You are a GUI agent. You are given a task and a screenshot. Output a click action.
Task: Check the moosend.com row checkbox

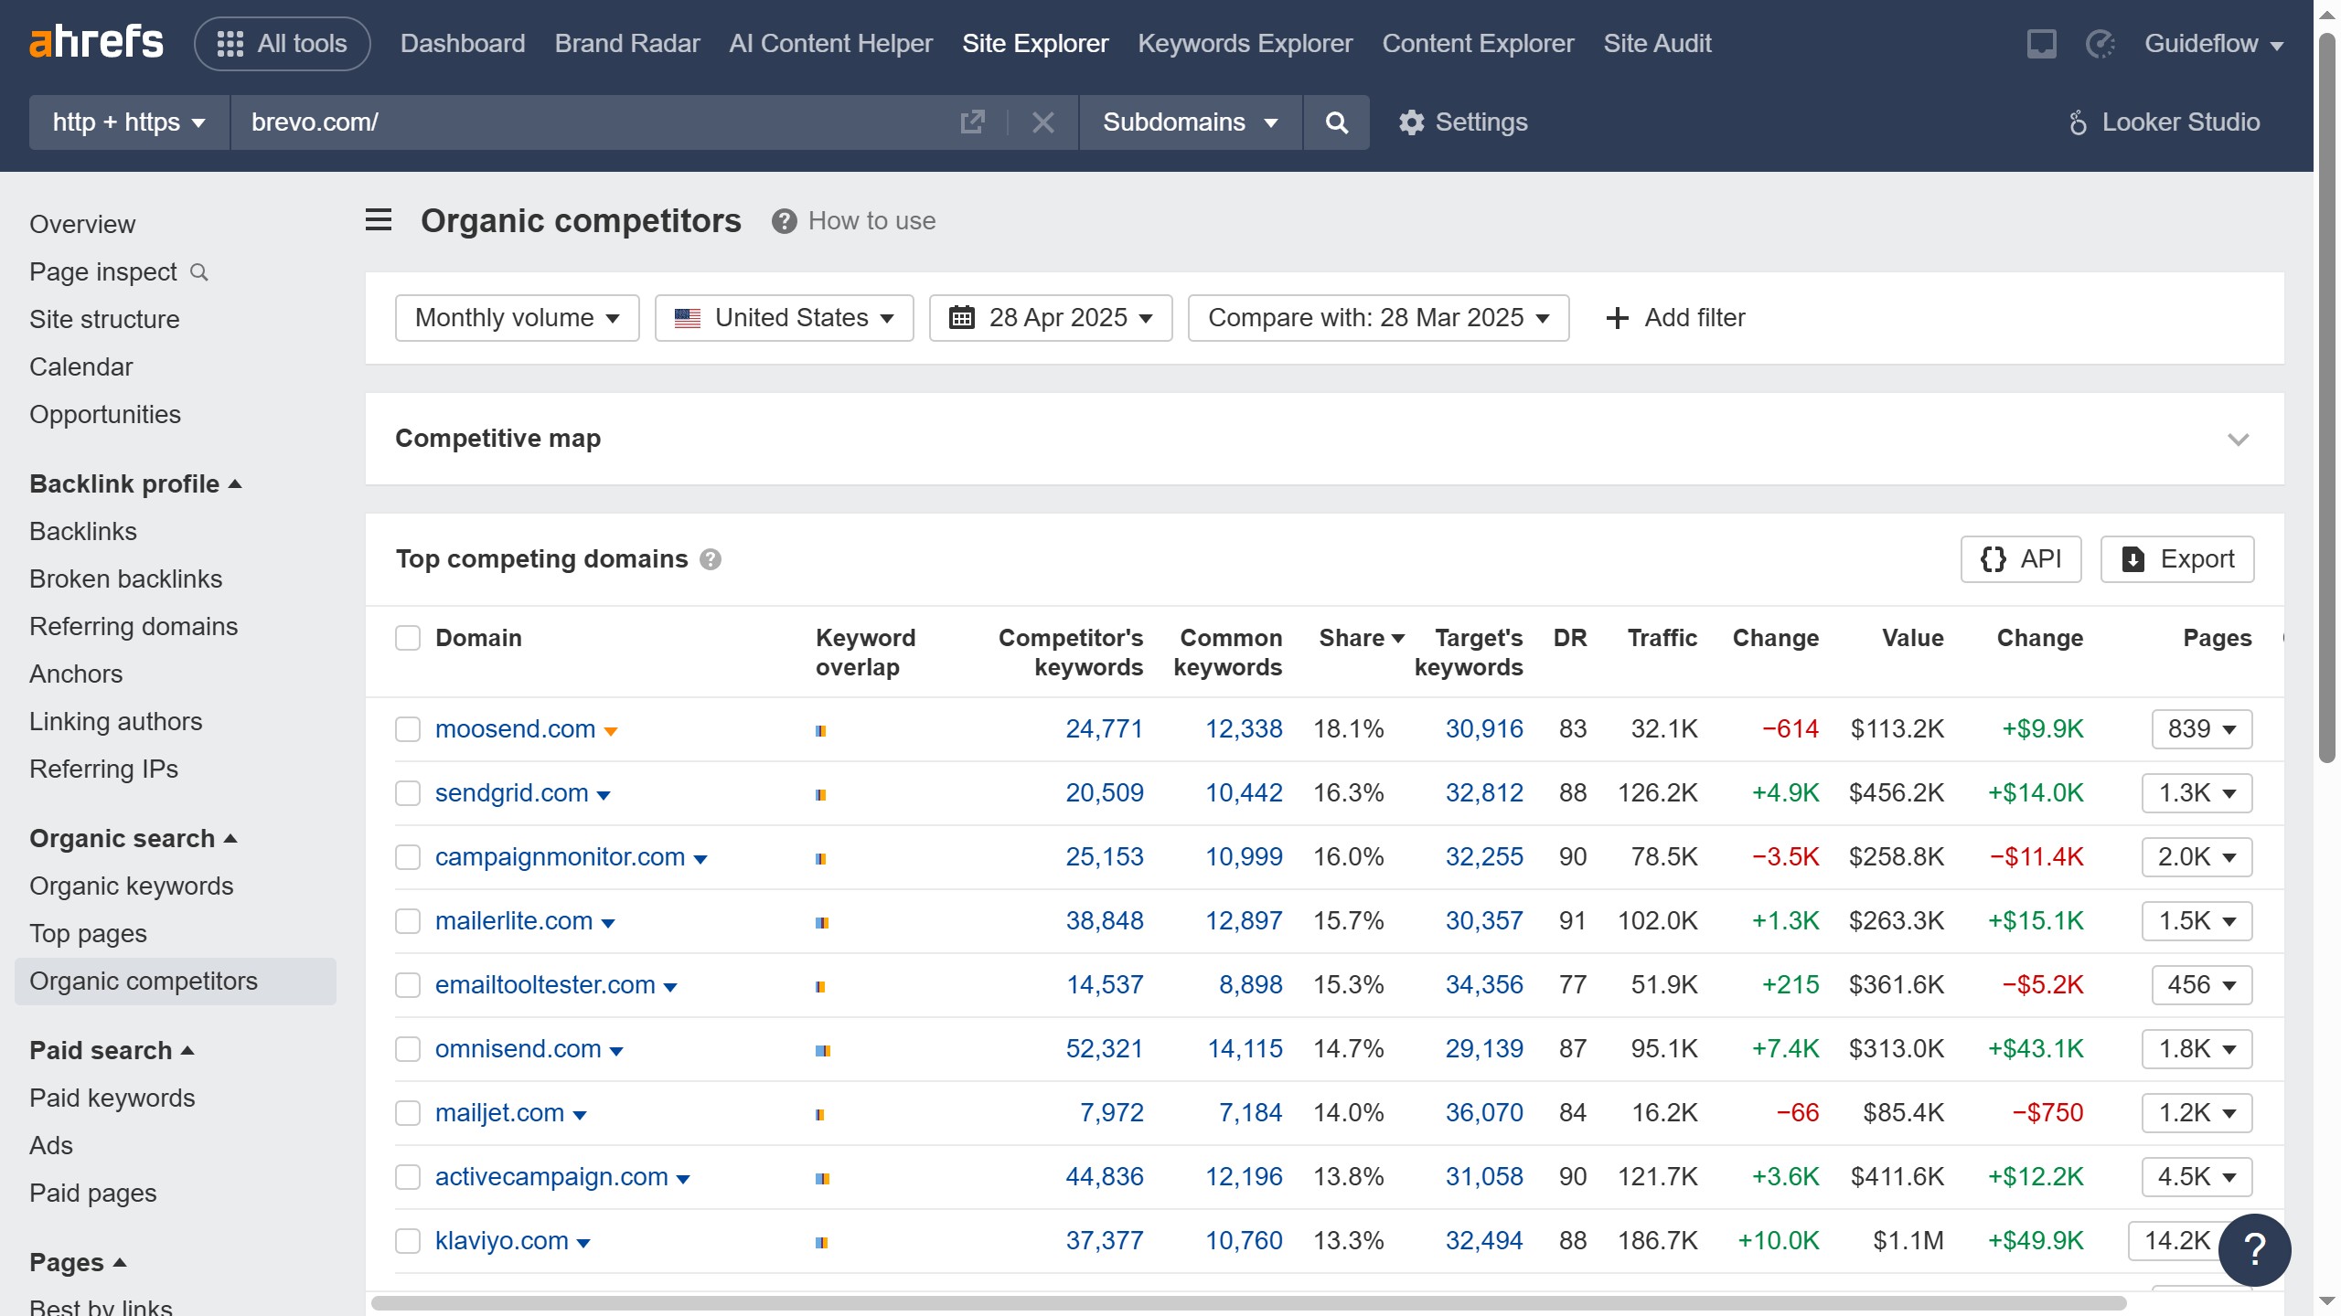pyautogui.click(x=408, y=729)
